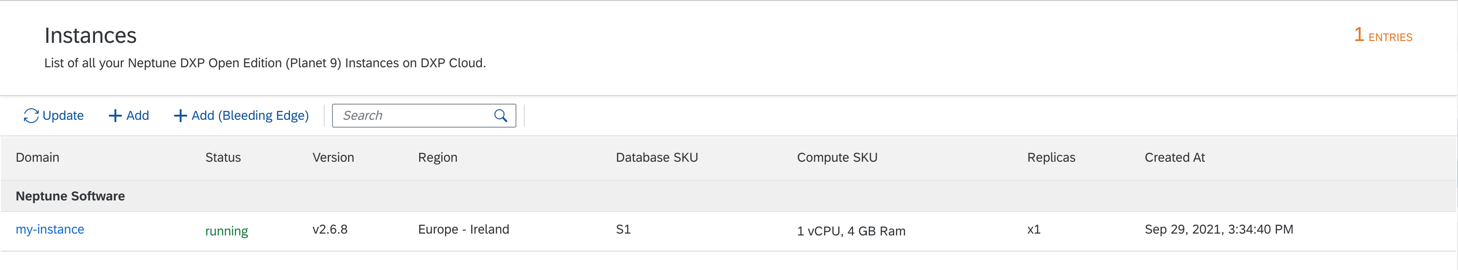Viewport: 1458px width, 270px height.
Task: Click the plus icon beside Add
Action: (115, 116)
